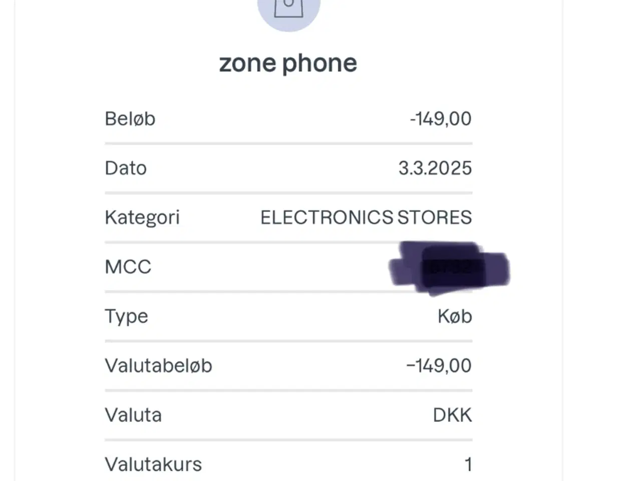
Task: Select the Beløb value of -149,00
Action: pyautogui.click(x=440, y=119)
